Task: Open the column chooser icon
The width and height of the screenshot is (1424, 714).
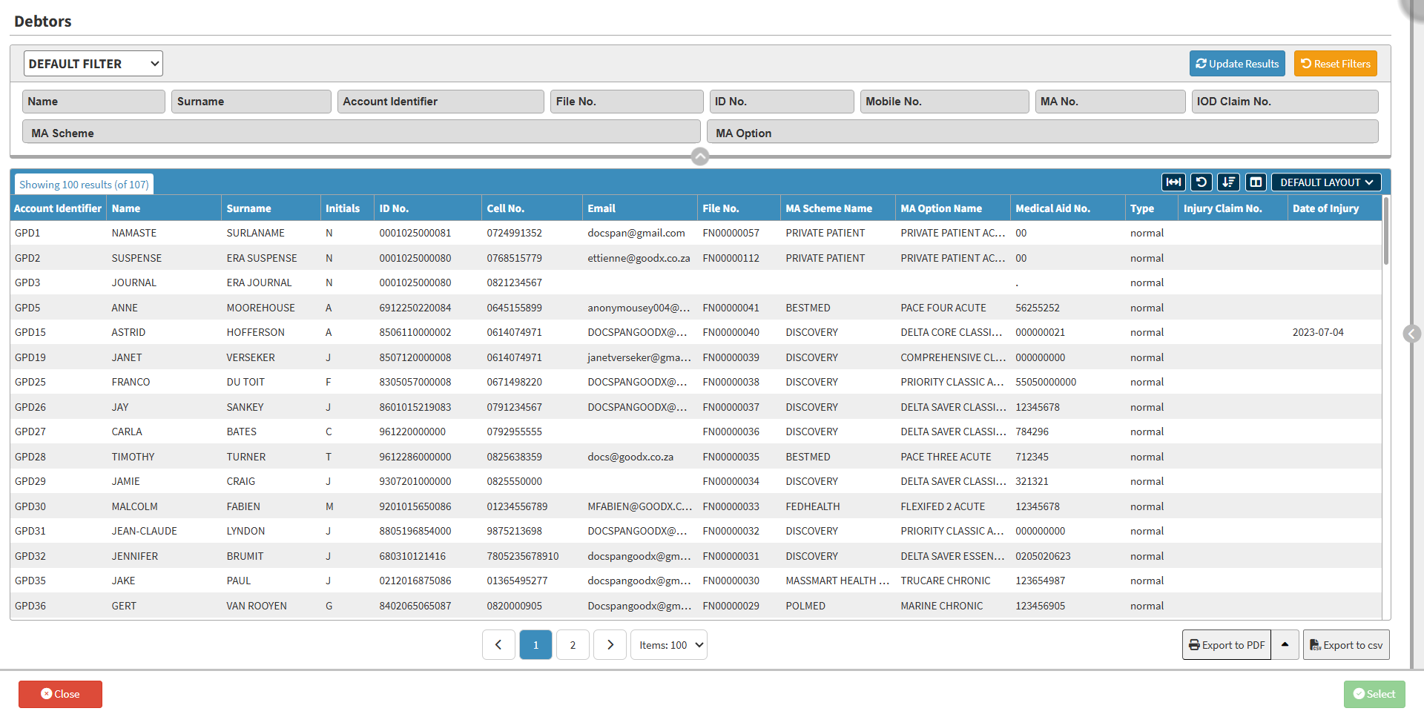Action: (1256, 182)
